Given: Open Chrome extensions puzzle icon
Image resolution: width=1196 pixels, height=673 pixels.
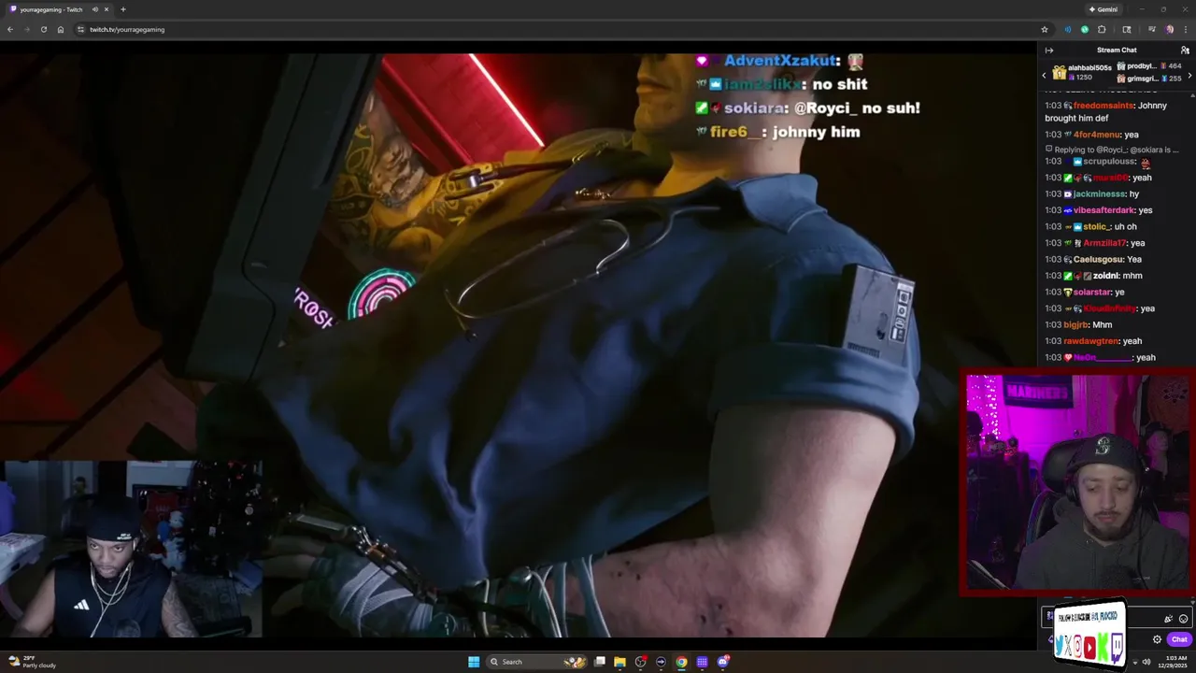Looking at the screenshot, I should pyautogui.click(x=1102, y=29).
